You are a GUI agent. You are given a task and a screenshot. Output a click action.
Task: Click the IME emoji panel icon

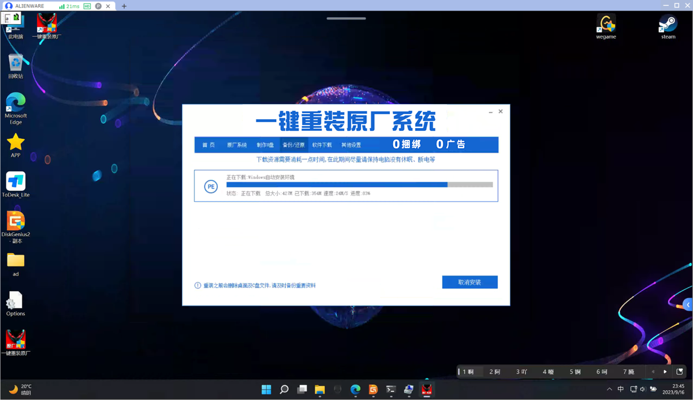coord(680,372)
